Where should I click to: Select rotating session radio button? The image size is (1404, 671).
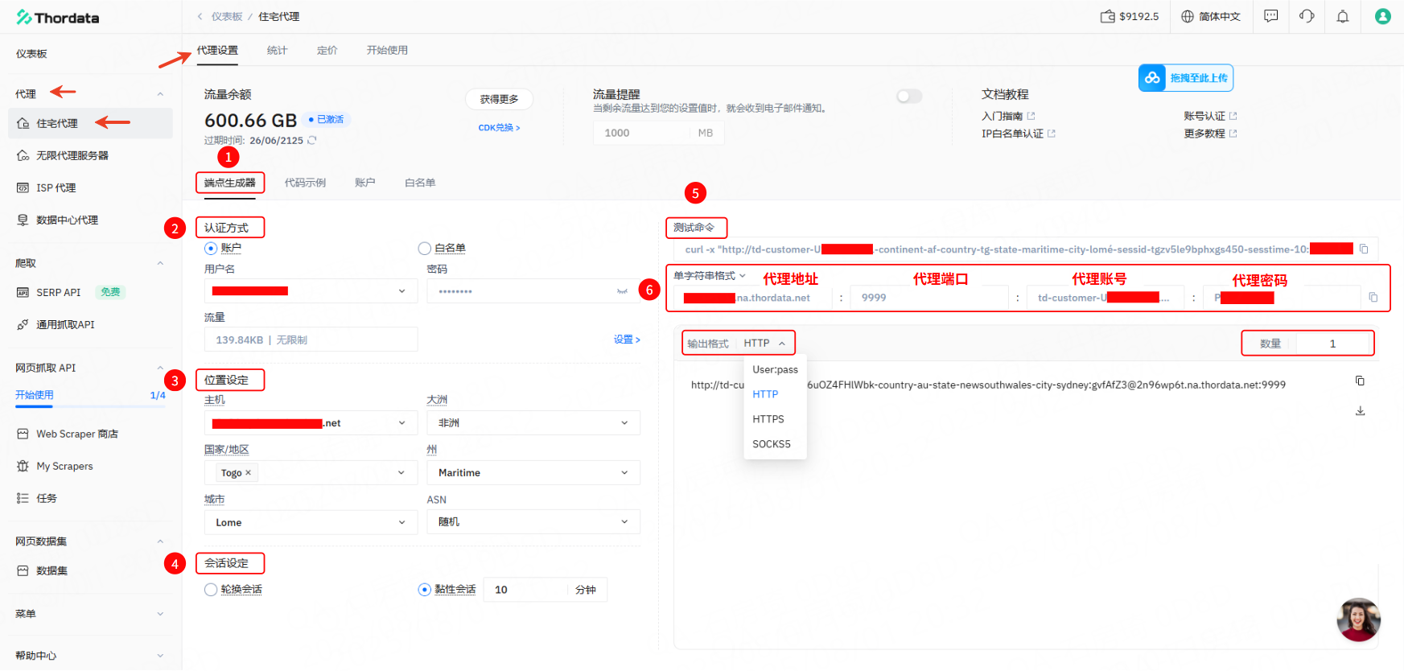[211, 589]
